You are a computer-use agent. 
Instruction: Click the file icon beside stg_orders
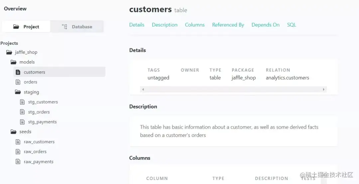click(22, 112)
